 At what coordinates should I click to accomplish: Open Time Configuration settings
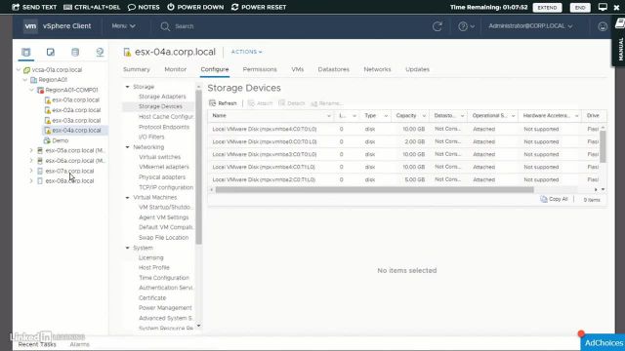click(x=164, y=278)
